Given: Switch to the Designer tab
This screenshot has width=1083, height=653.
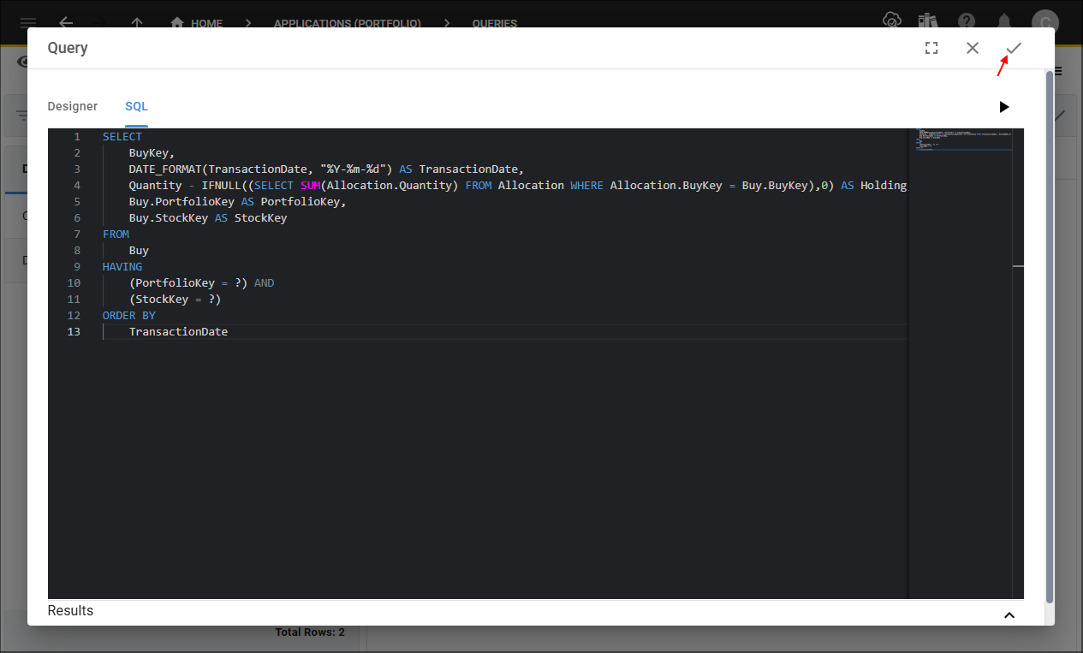Looking at the screenshot, I should click(73, 107).
